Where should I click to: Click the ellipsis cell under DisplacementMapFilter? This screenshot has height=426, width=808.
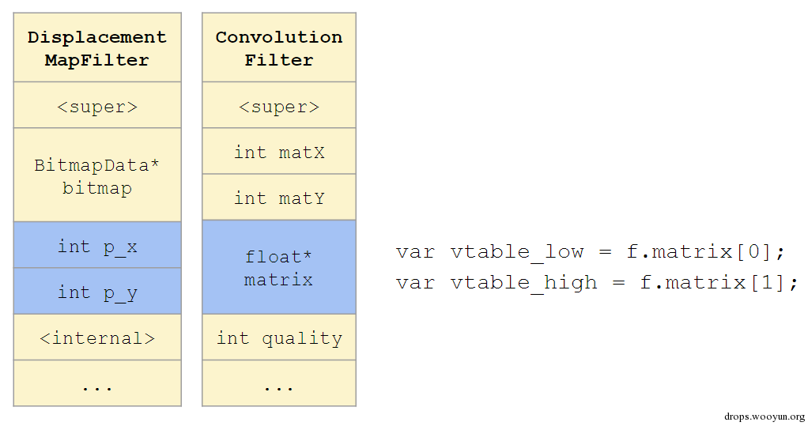(97, 383)
